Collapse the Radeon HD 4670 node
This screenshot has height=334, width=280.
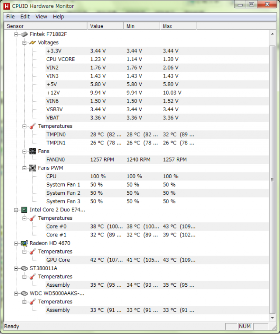pos(16,243)
